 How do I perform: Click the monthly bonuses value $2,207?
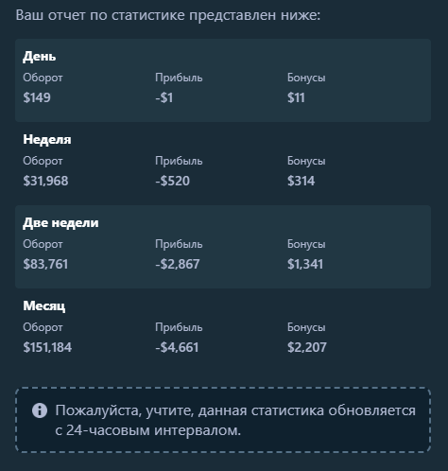point(307,347)
